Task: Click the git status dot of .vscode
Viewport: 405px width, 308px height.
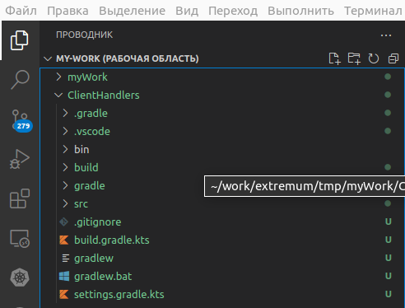Action: [388, 131]
